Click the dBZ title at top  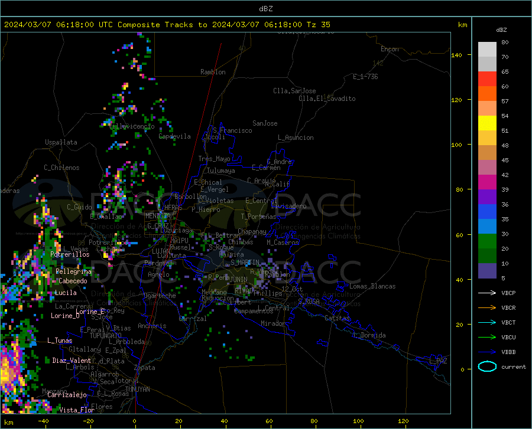[265, 9]
